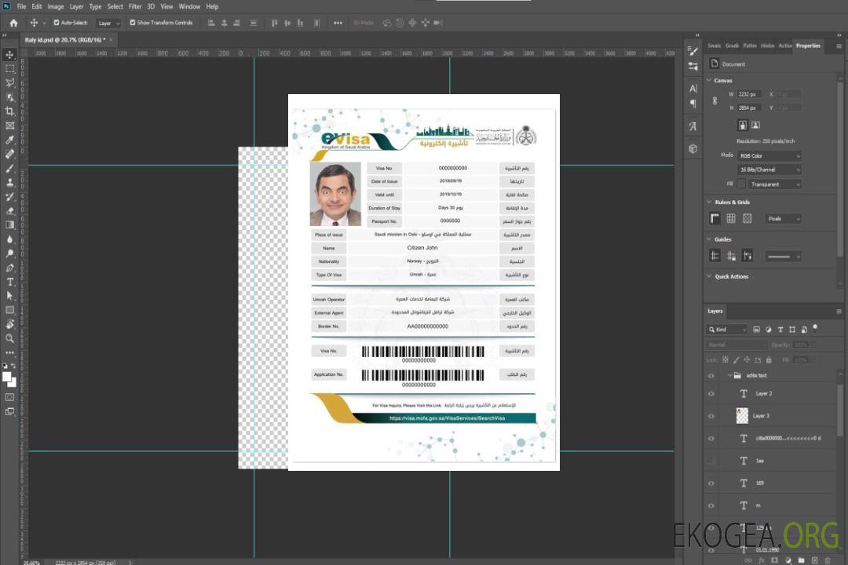Screen dimensions: 848x565
Task: Open the 16 Bits/Channel dropdown
Action: 769,169
